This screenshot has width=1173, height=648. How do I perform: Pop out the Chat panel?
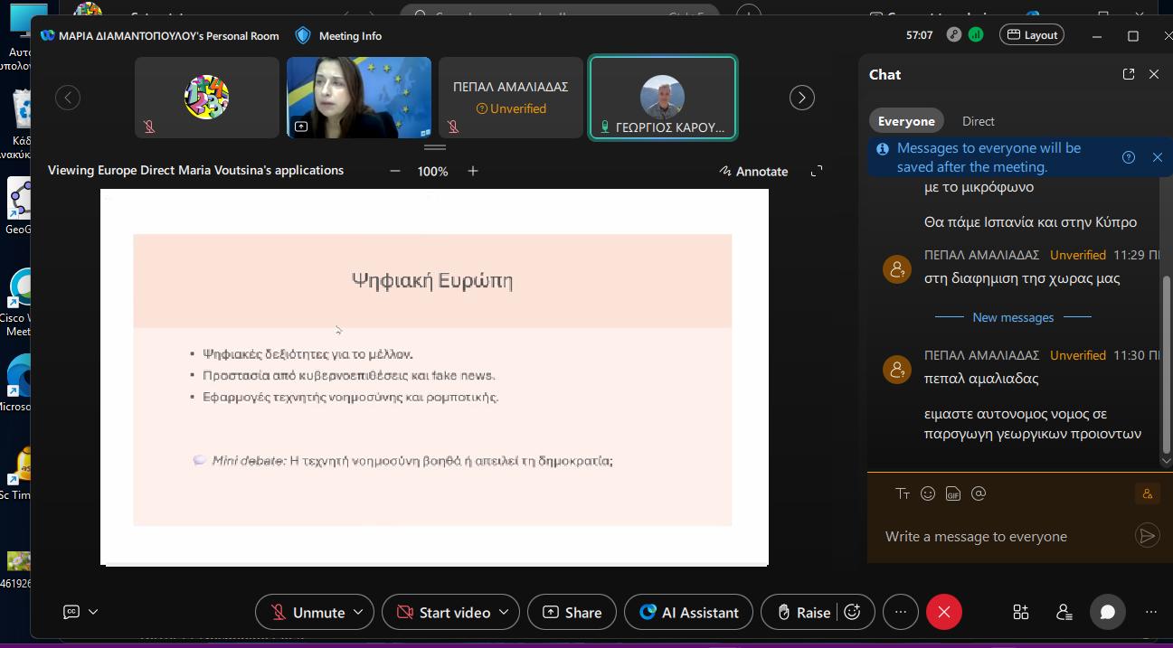click(x=1129, y=75)
